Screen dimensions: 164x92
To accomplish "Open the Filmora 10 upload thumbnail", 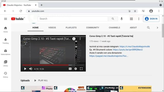I will click(102, 89).
